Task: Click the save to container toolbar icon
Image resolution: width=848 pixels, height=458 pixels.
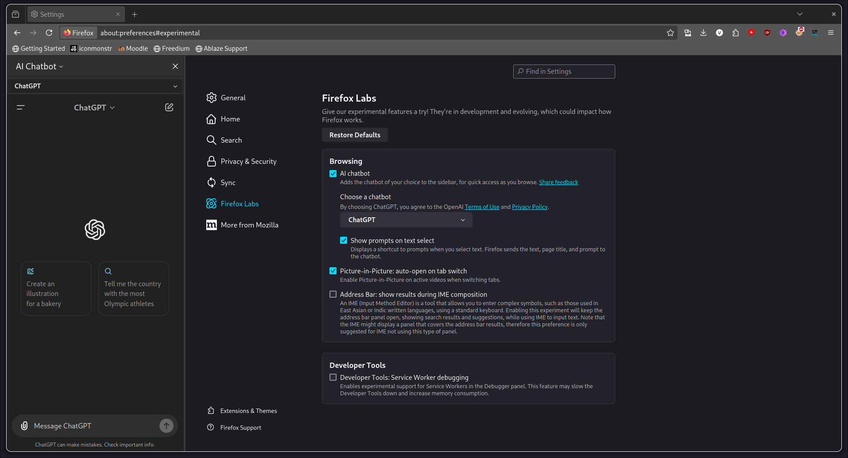Action: [x=688, y=33]
